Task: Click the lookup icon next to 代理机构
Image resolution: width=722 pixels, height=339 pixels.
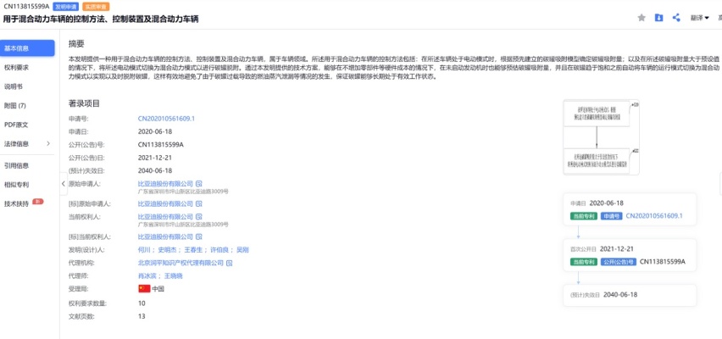Action: 230,263
